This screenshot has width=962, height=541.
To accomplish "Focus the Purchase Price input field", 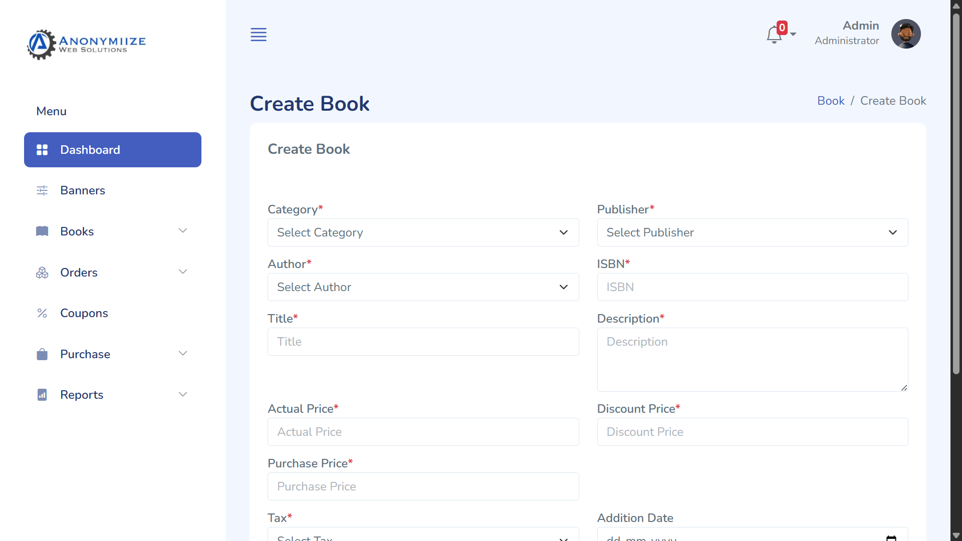I will (423, 486).
